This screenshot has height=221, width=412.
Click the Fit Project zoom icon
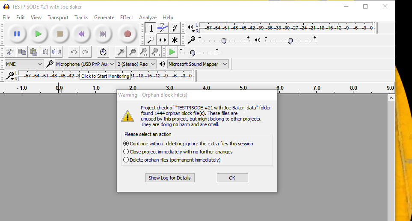click(x=156, y=52)
